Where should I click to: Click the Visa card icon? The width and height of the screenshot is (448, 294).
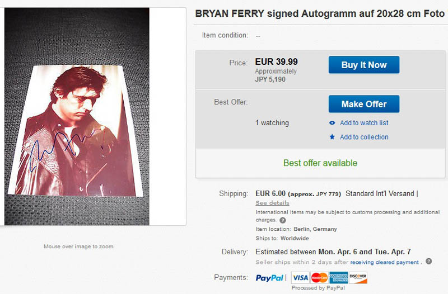pos(300,277)
